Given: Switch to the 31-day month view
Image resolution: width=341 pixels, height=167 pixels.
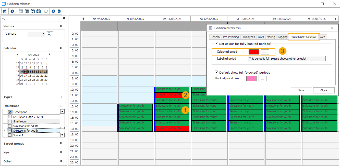Looking at the screenshot, I should (x=39, y=11).
